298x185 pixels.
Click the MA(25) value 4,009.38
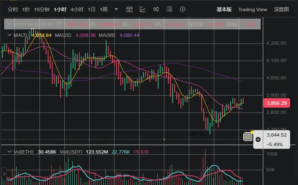(x=85, y=35)
